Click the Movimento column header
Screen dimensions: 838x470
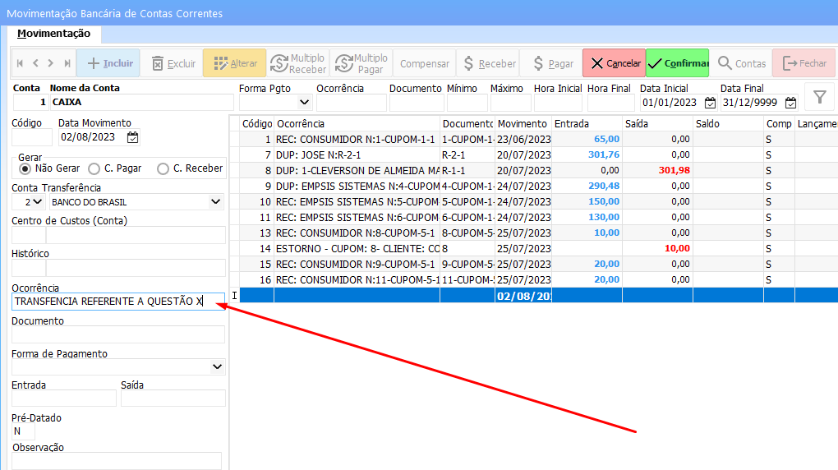[x=523, y=124]
